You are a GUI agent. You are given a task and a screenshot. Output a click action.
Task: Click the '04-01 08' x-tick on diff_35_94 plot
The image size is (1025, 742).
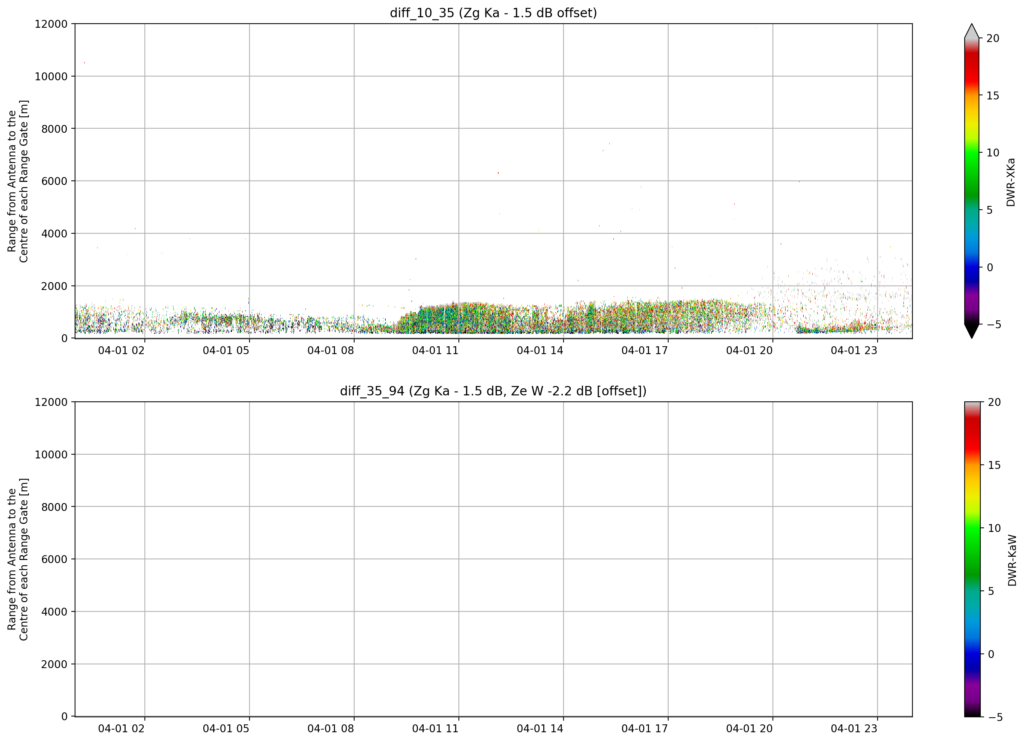click(x=331, y=728)
